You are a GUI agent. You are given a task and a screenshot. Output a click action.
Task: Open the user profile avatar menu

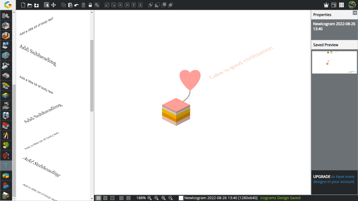(352, 5)
